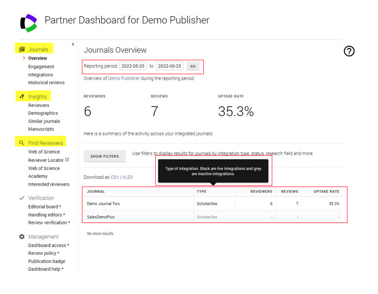Open the Journals section heading
Image resolution: width=378 pixels, height=294 pixels.
[38, 49]
